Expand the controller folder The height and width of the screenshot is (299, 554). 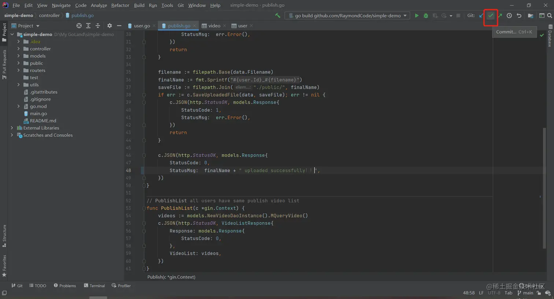click(x=19, y=49)
